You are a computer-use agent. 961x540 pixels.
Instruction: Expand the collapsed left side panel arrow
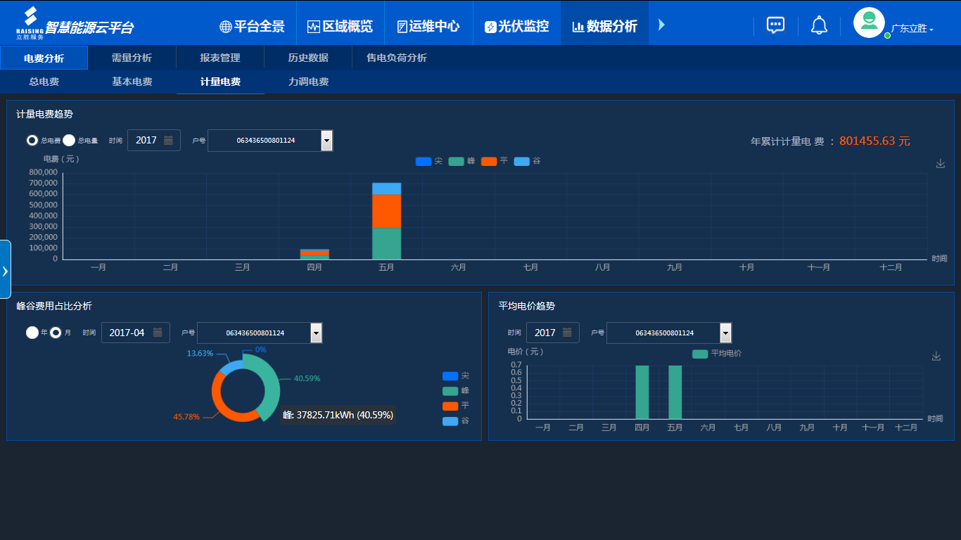tap(5, 270)
